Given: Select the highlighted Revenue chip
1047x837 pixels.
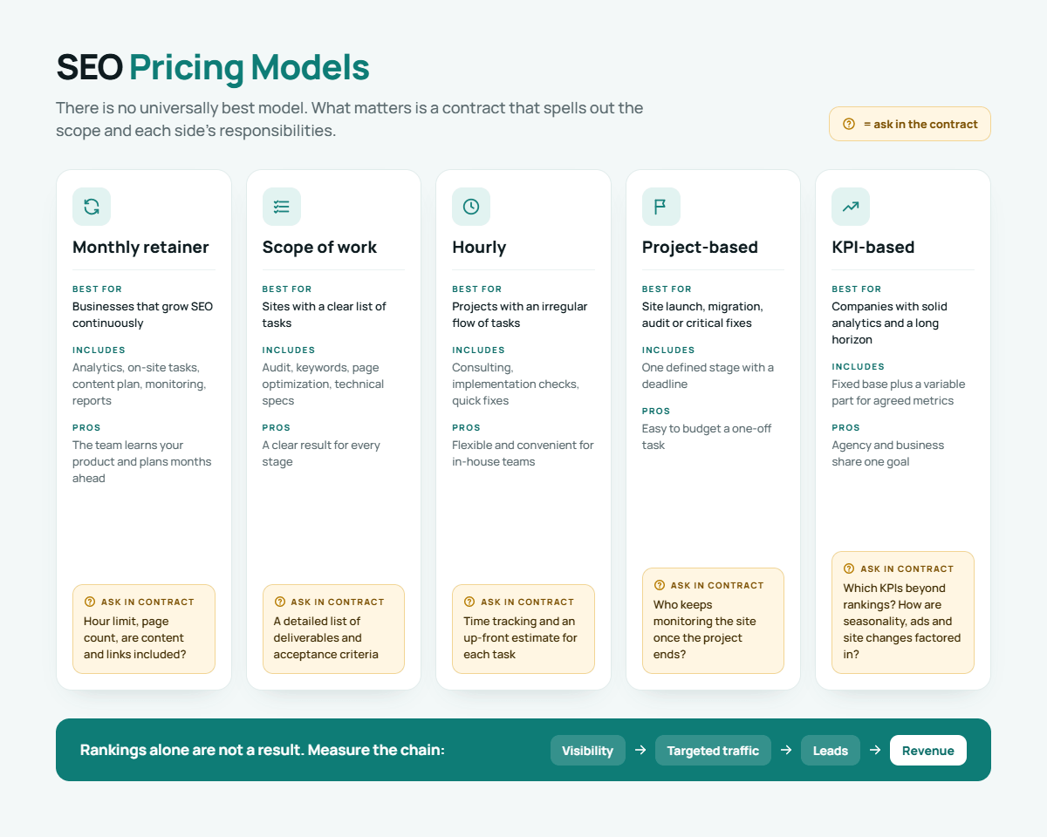Looking at the screenshot, I should (928, 750).
